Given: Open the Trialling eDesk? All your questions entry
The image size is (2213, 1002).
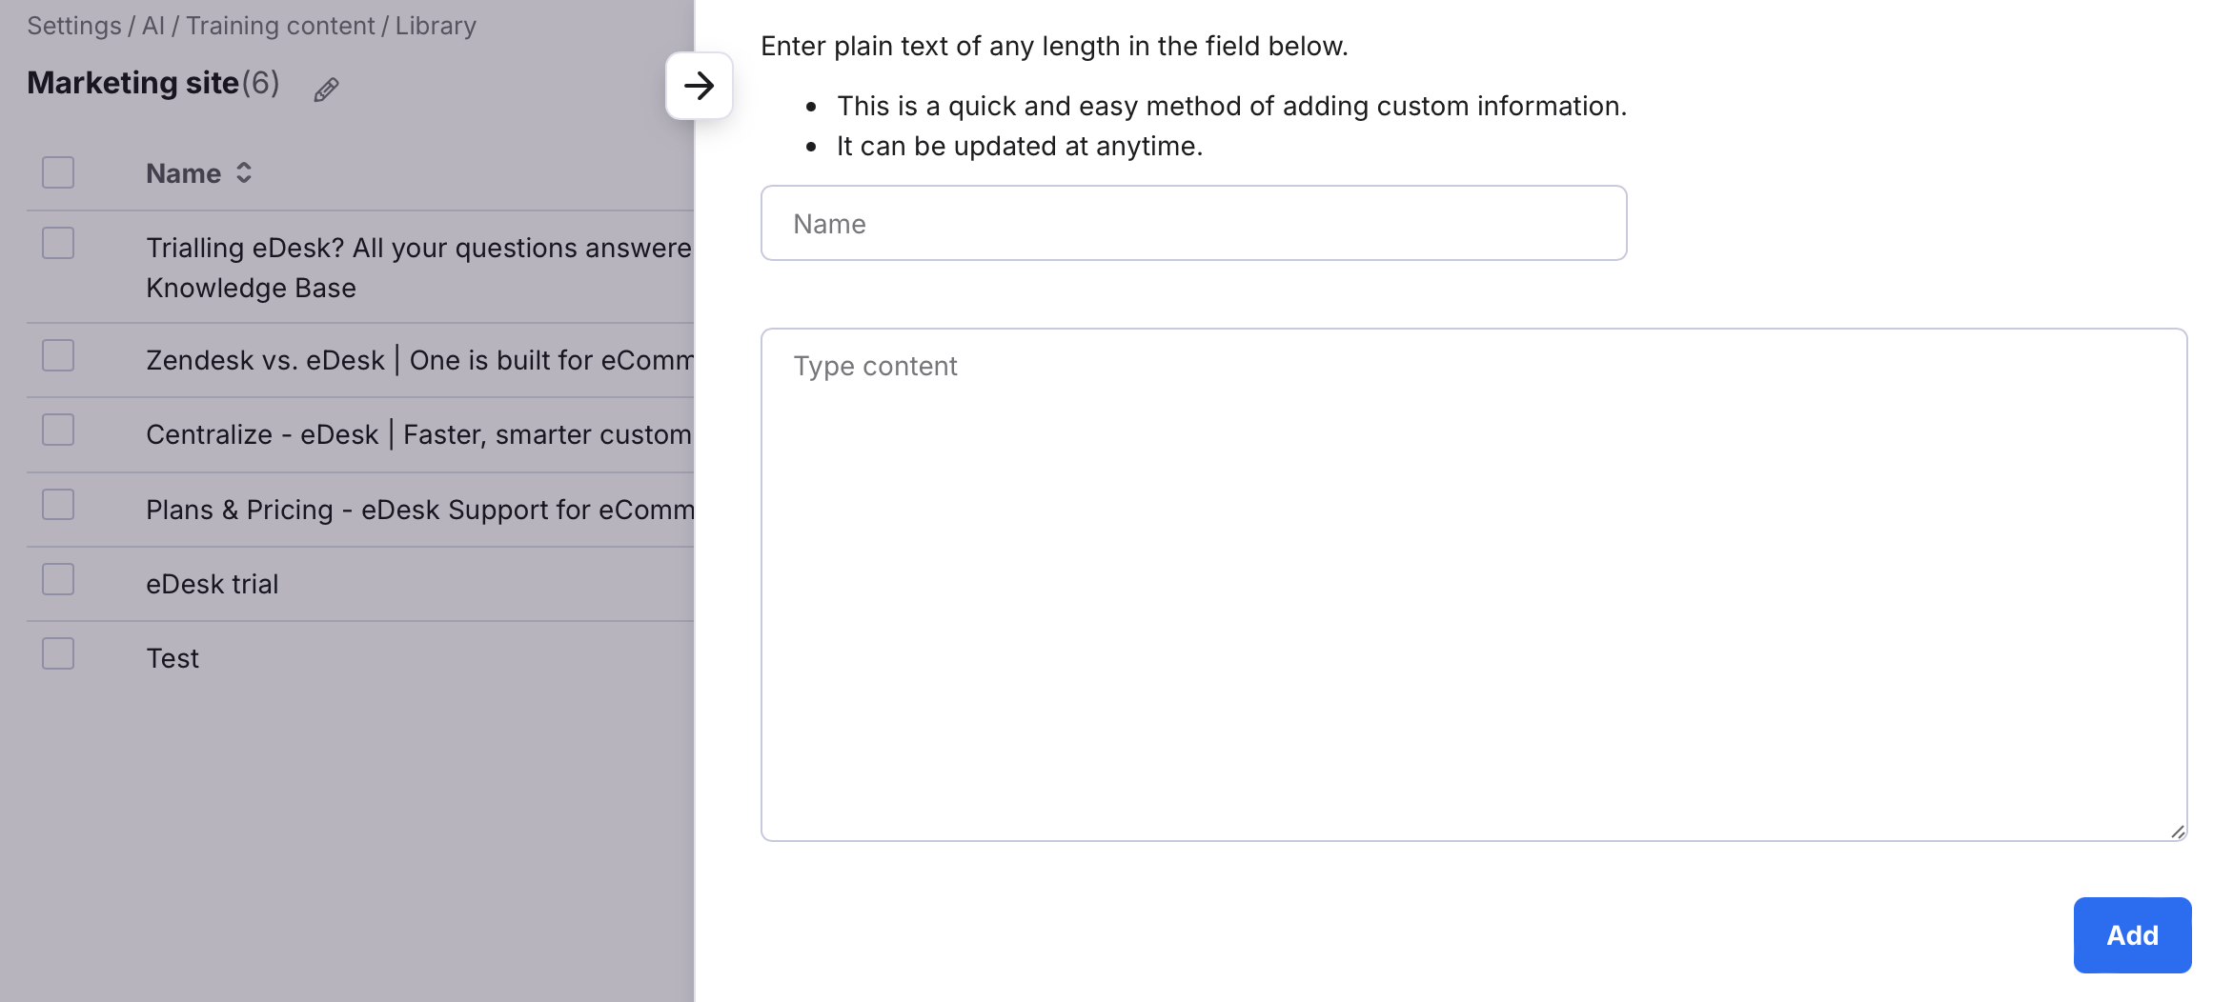Looking at the screenshot, I should coord(419,268).
